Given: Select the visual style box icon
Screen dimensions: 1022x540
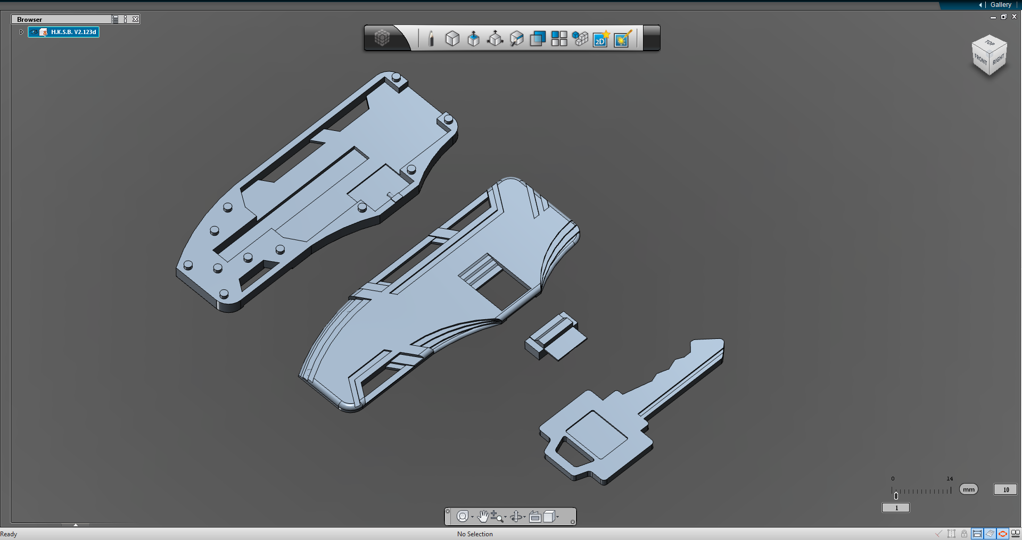Looking at the screenshot, I should click(549, 517).
